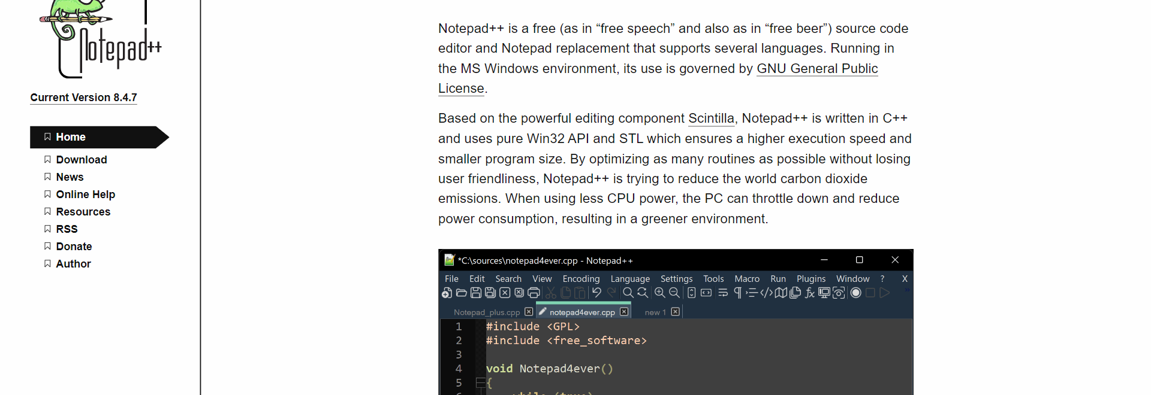Close the notepad4ever.cpp tab
This screenshot has height=395, width=1151.
624,311
